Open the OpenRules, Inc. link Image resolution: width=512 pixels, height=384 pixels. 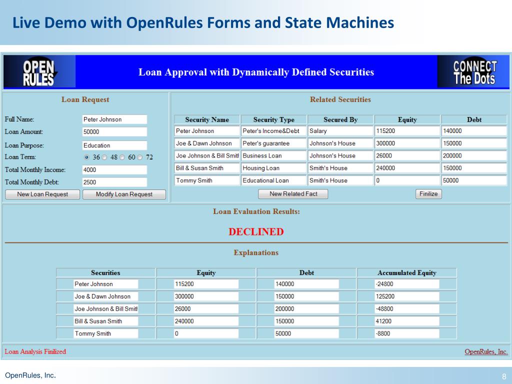click(486, 351)
